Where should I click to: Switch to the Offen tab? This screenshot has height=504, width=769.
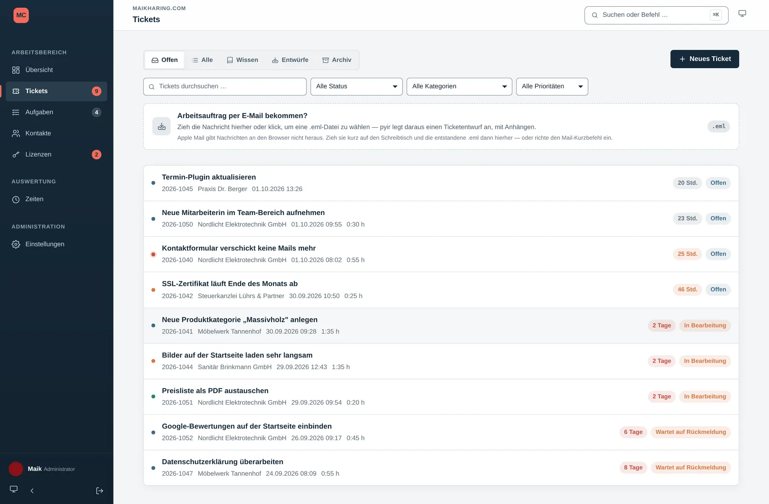tap(165, 60)
